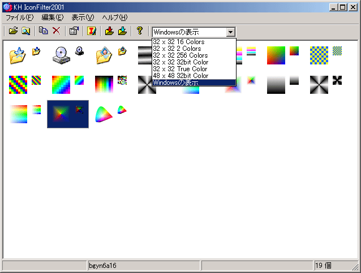Click the small noisy rainbow bars icon

pos(122,80)
